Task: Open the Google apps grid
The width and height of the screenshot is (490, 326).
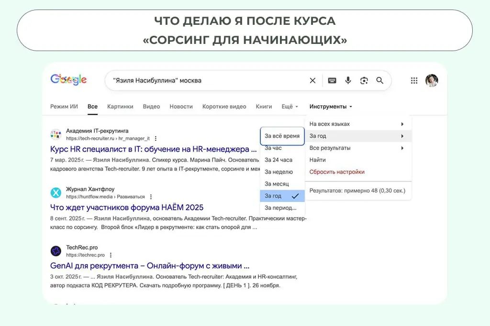Action: pyautogui.click(x=414, y=80)
